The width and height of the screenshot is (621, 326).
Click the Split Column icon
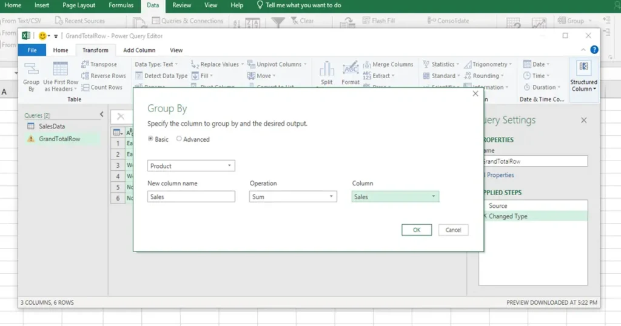[x=327, y=69]
